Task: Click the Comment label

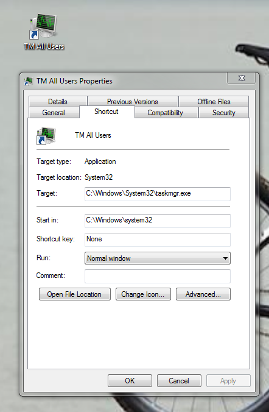Action: (x=51, y=275)
